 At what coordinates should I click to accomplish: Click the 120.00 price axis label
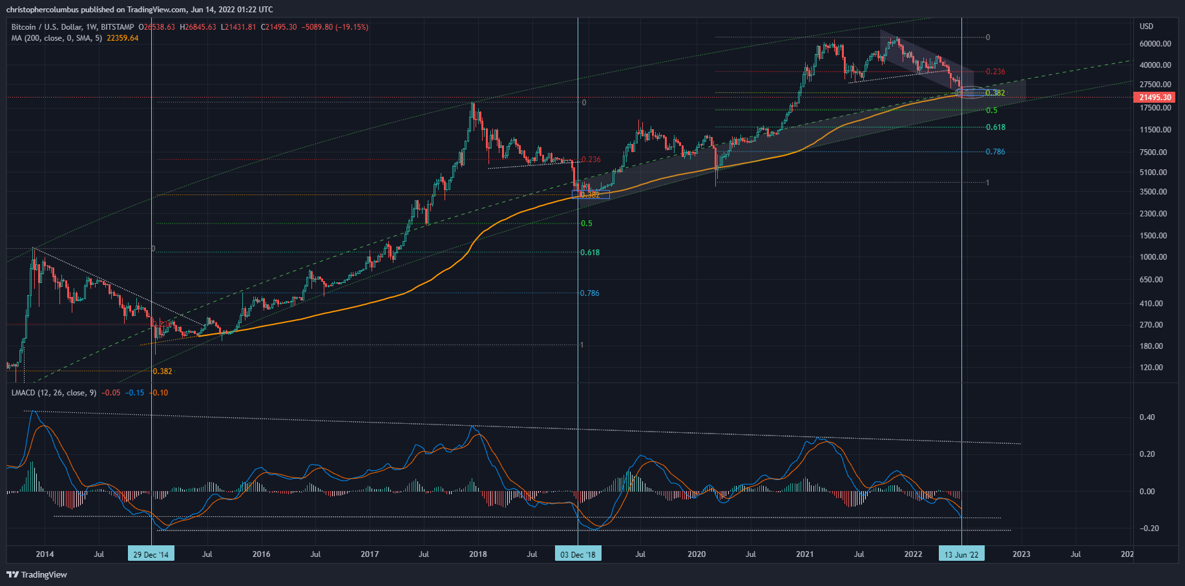pos(1151,368)
